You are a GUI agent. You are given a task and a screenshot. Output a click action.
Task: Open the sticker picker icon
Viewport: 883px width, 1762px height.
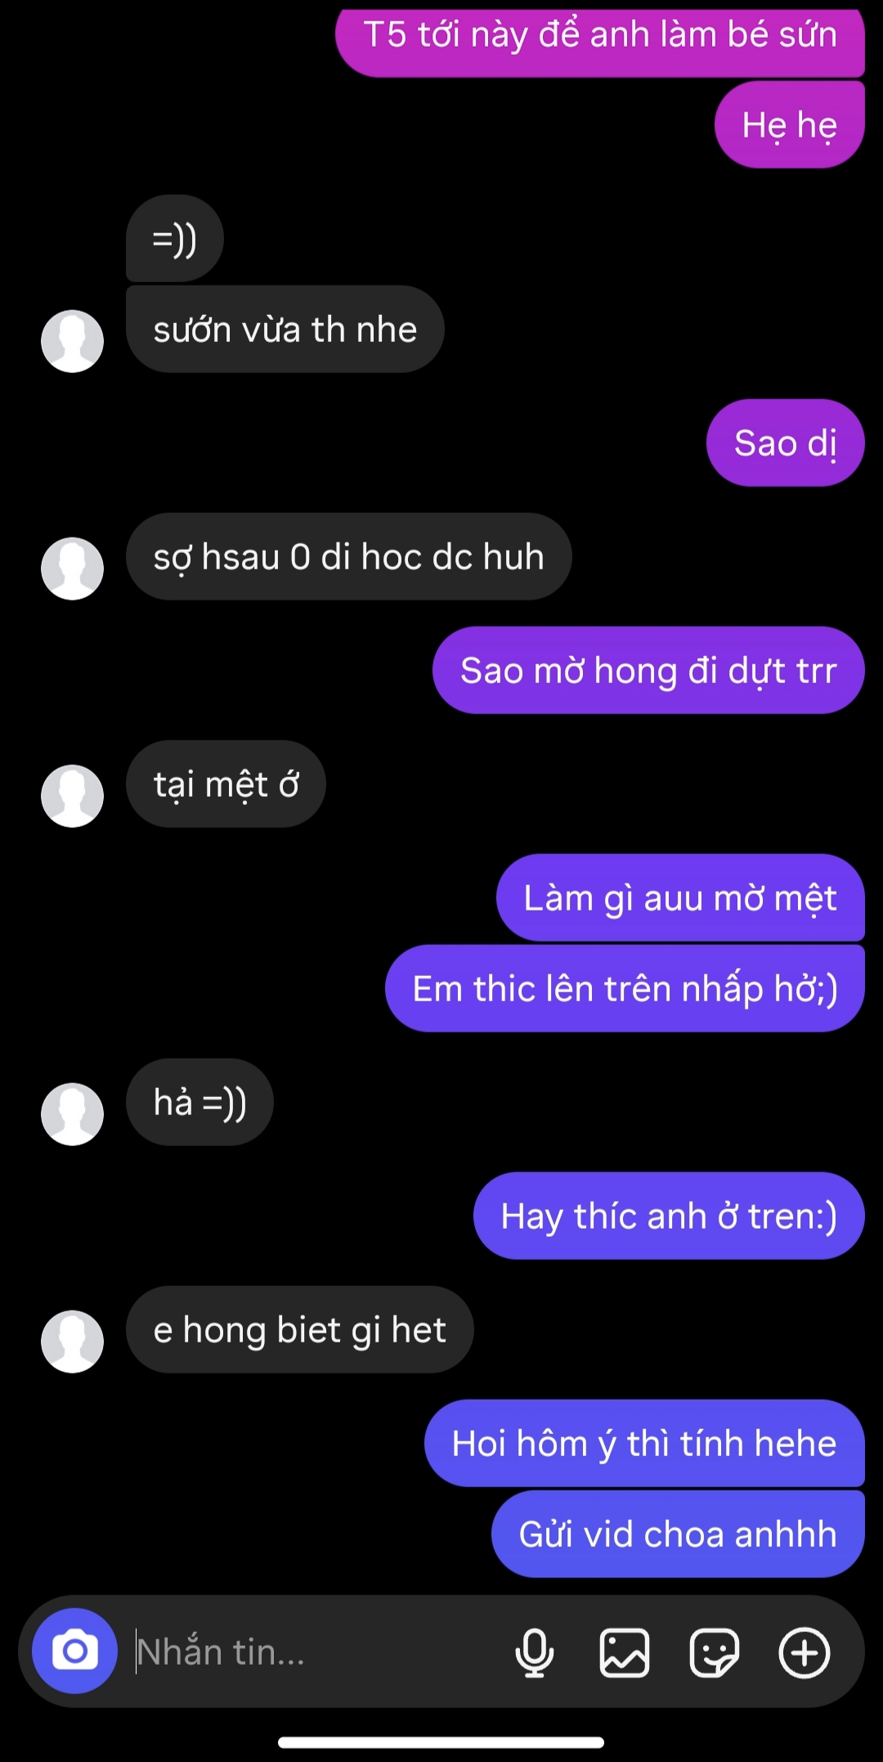[x=715, y=1652]
